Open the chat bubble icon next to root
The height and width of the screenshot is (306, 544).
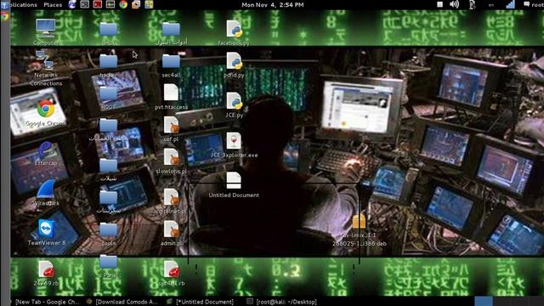tap(526, 4)
